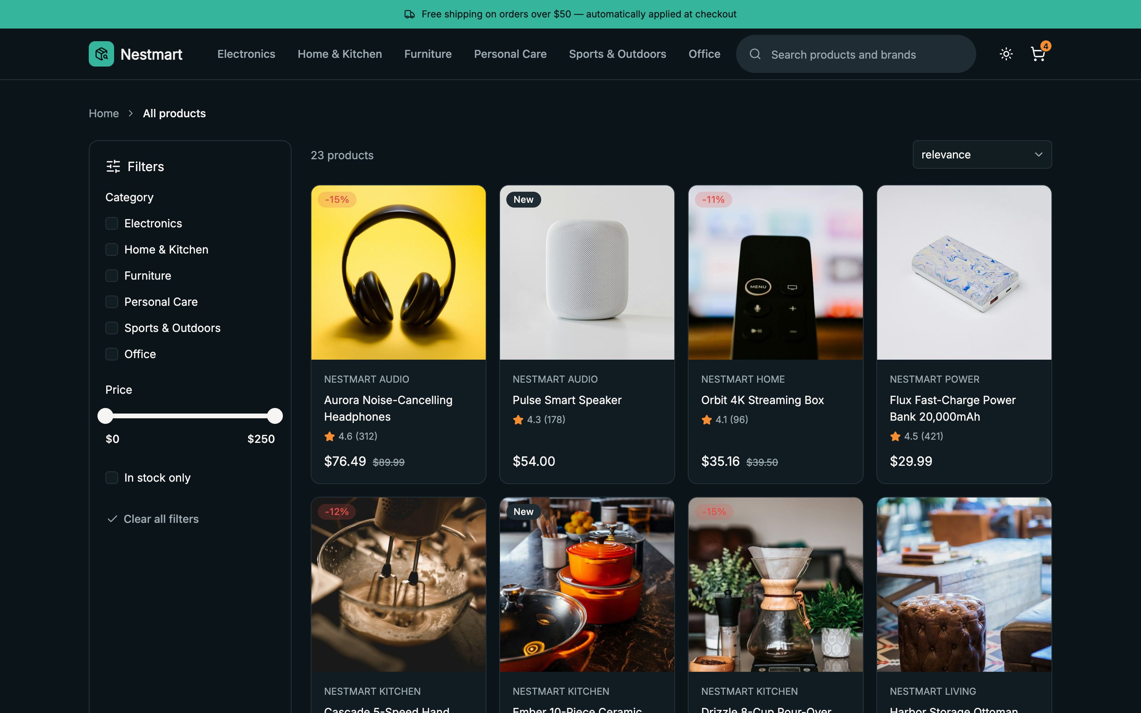Check the Home & Kitchen filter checkbox

[112, 250]
